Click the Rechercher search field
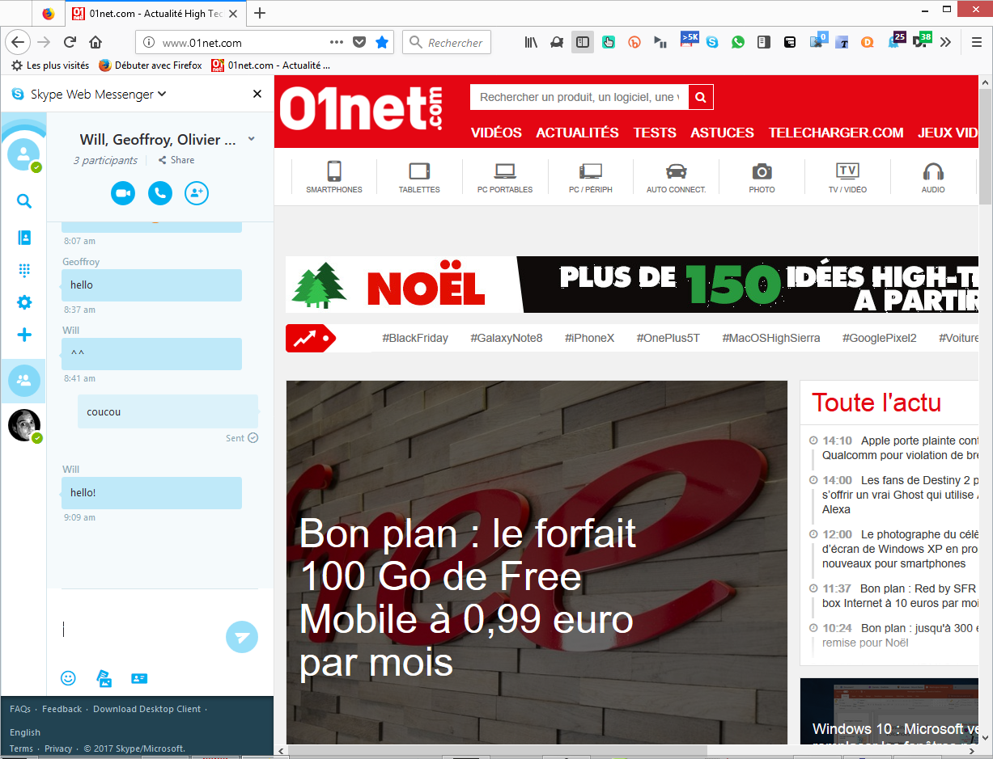 click(x=447, y=43)
